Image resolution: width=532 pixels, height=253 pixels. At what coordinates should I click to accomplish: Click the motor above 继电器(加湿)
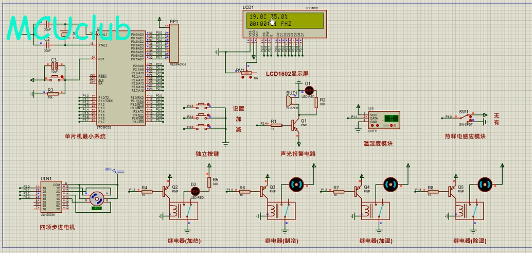389,183
